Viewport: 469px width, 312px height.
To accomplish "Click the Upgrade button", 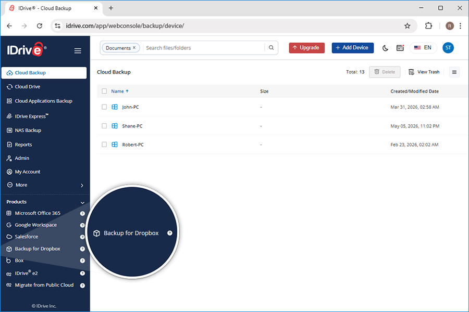I will coord(306,48).
